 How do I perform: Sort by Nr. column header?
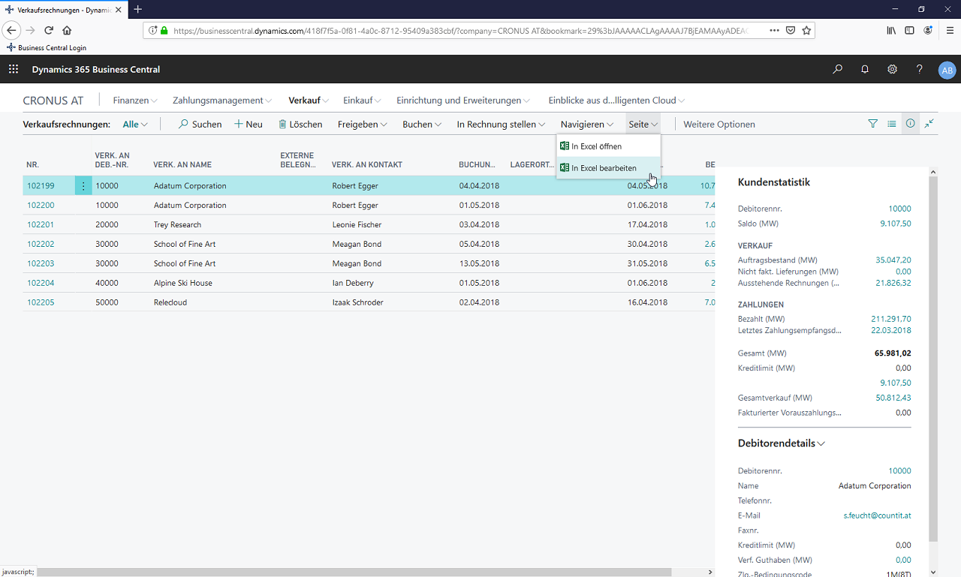point(32,164)
